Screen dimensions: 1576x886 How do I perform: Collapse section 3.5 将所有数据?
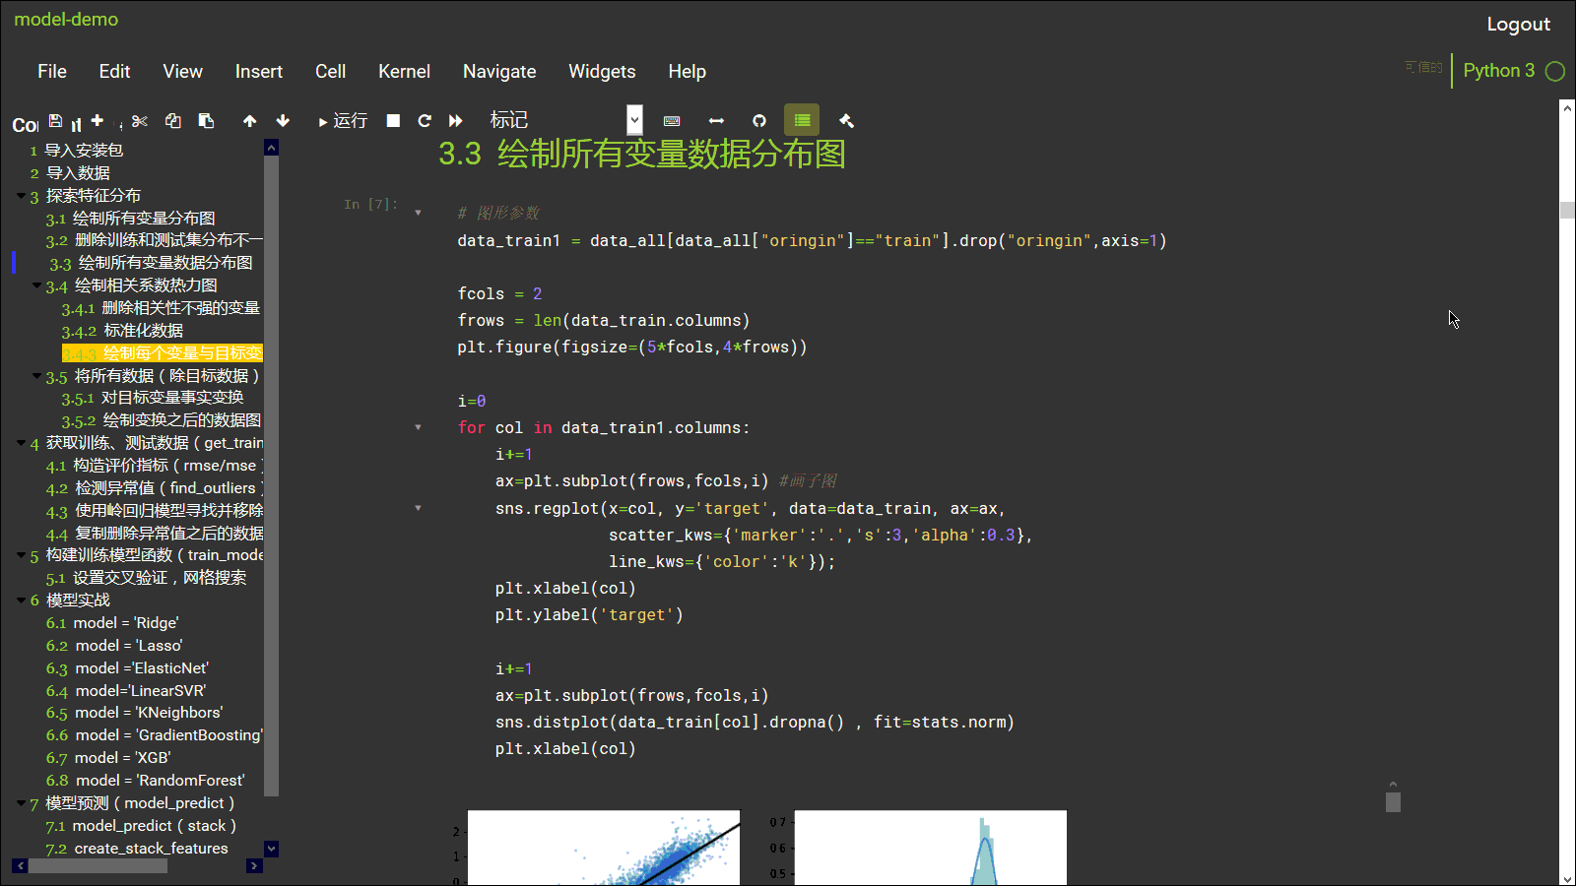(36, 376)
